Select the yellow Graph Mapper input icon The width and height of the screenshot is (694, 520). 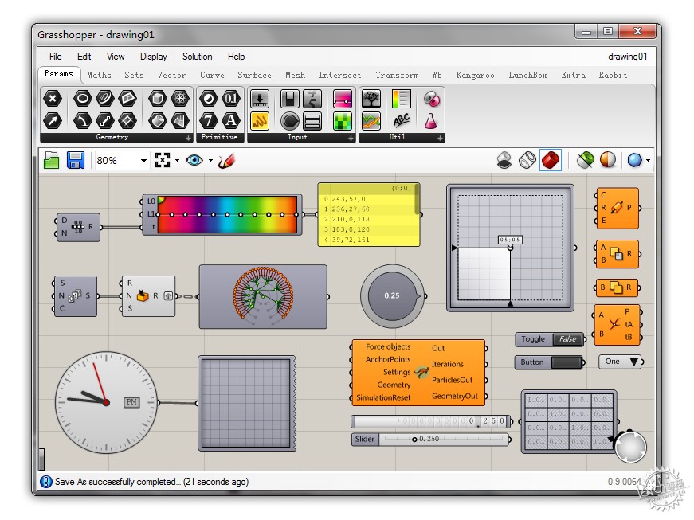coord(260,121)
